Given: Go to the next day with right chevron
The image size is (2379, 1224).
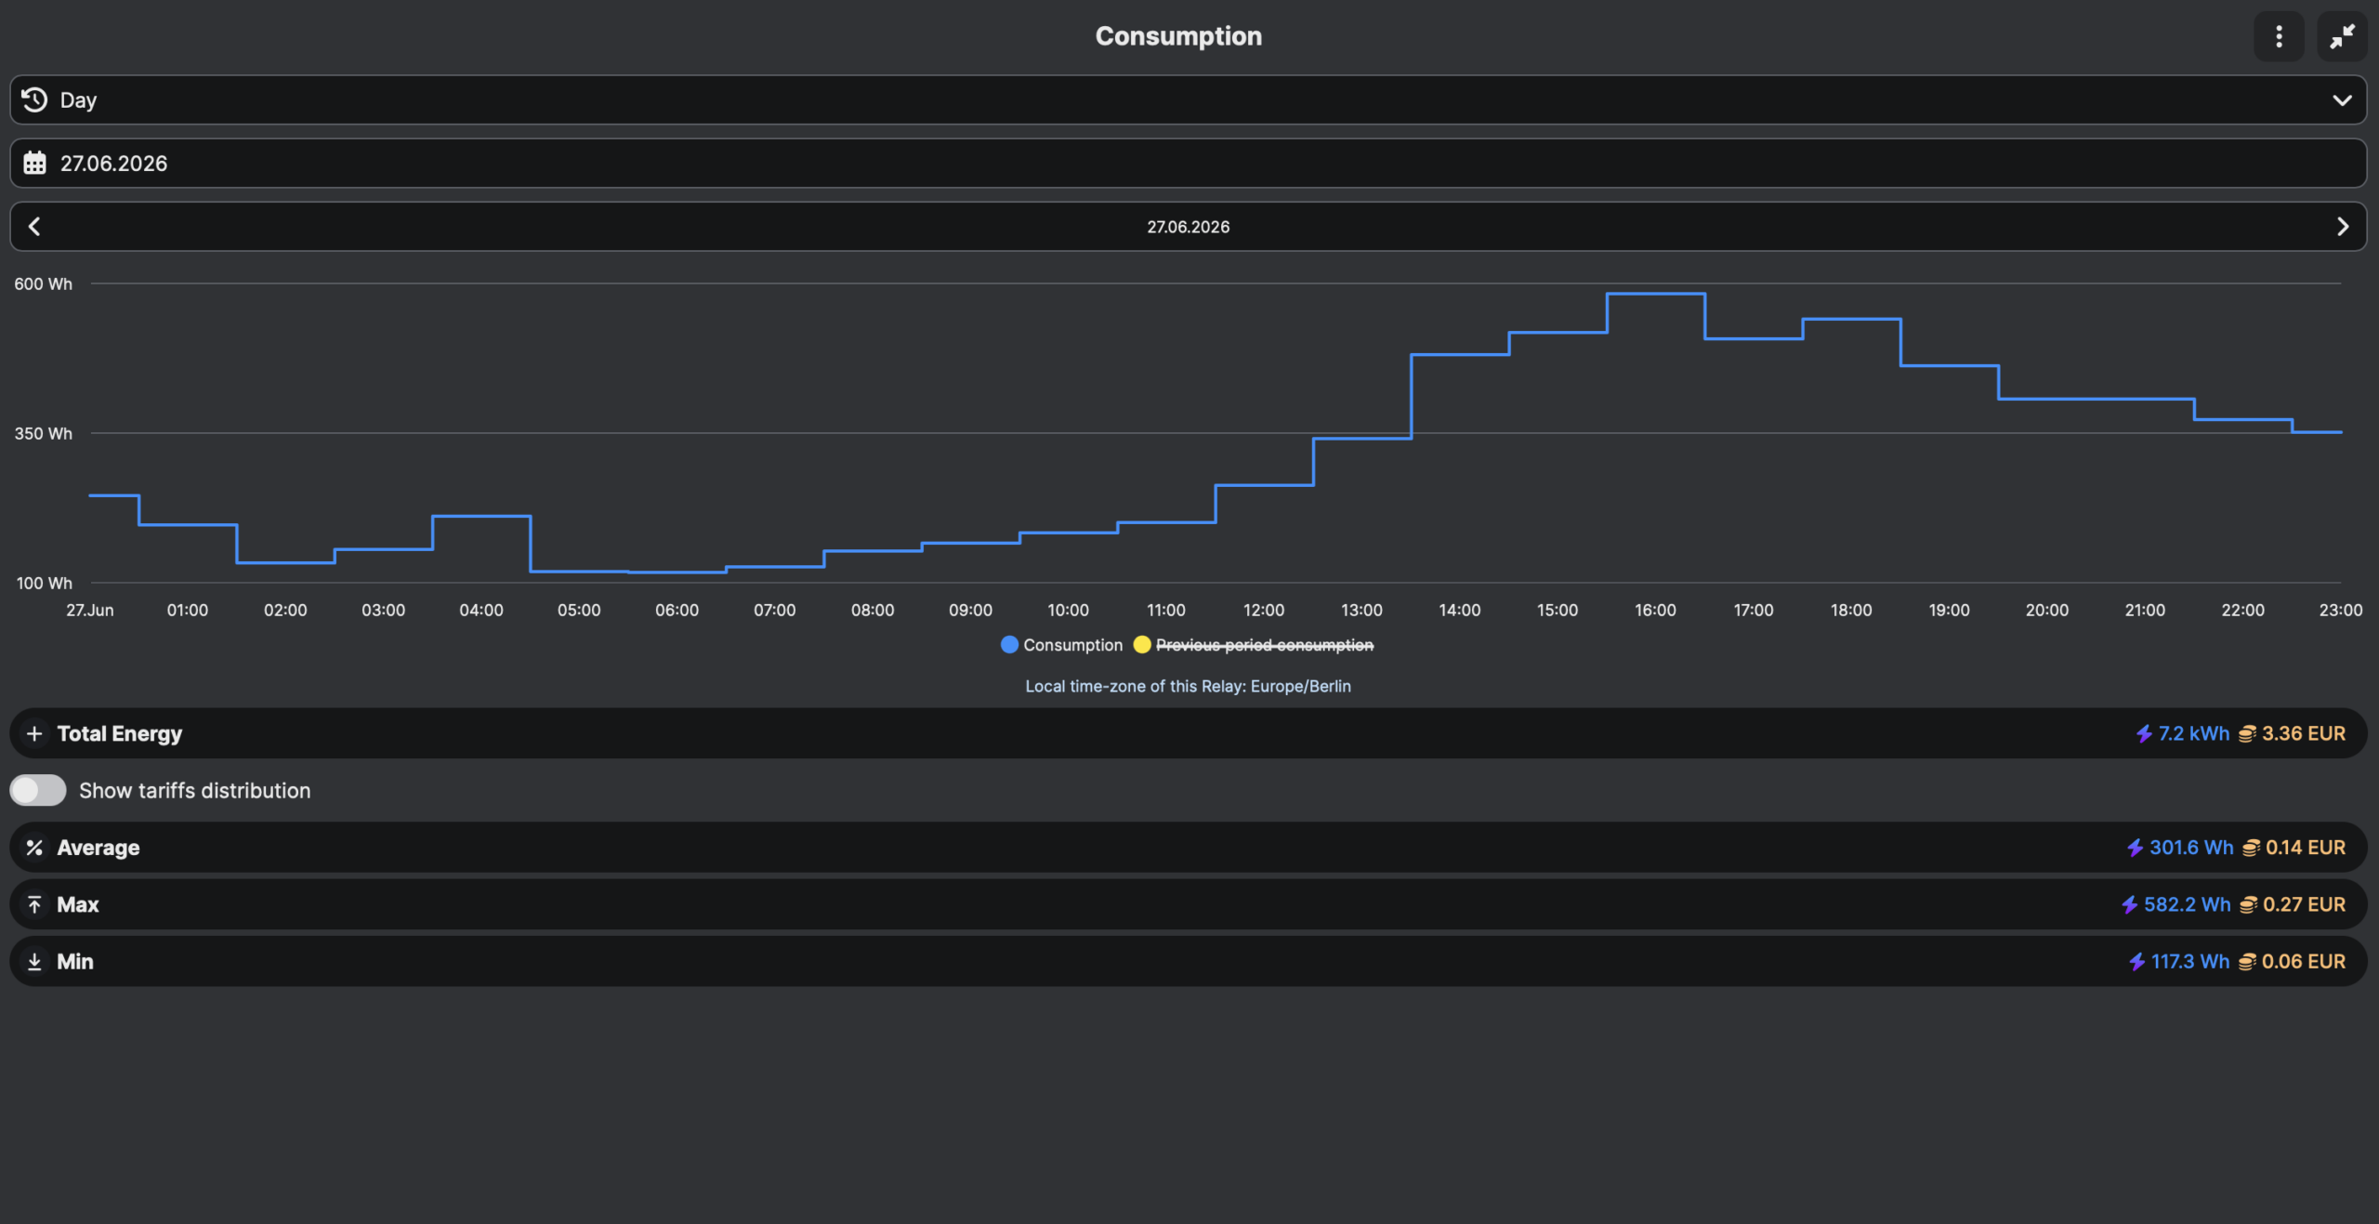Looking at the screenshot, I should click(2342, 226).
